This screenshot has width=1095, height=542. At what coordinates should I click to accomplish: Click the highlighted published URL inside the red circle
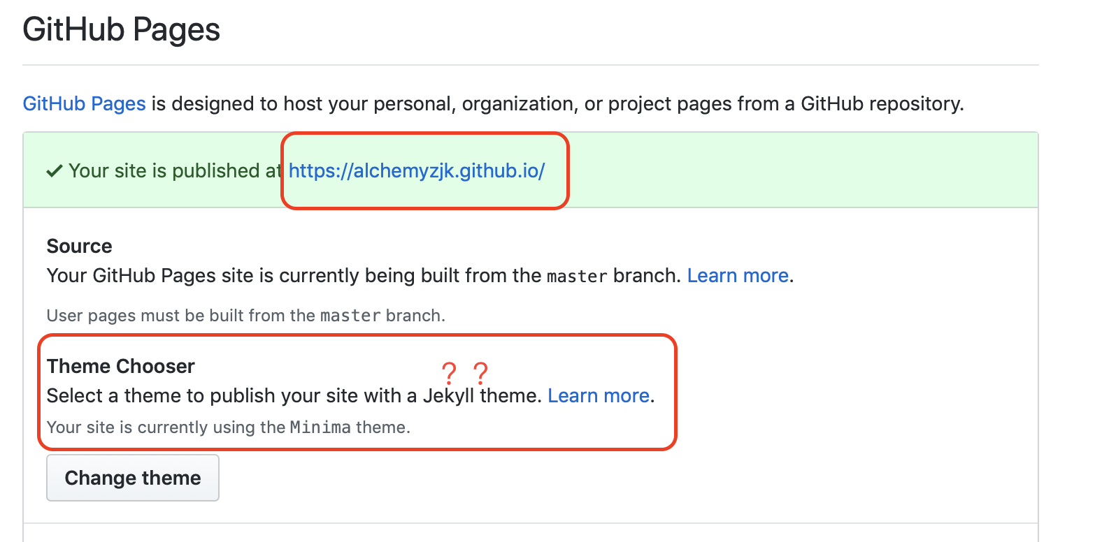[417, 170]
